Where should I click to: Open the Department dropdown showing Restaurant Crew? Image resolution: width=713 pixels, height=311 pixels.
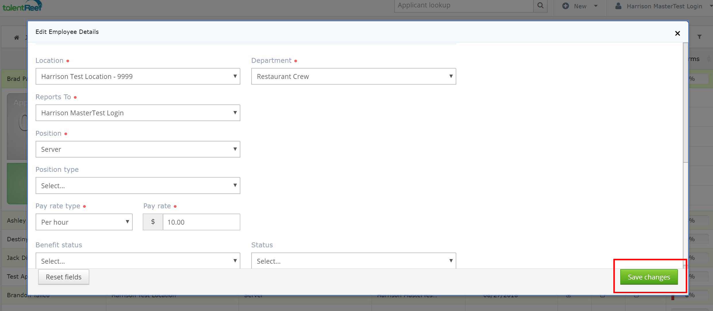point(353,76)
